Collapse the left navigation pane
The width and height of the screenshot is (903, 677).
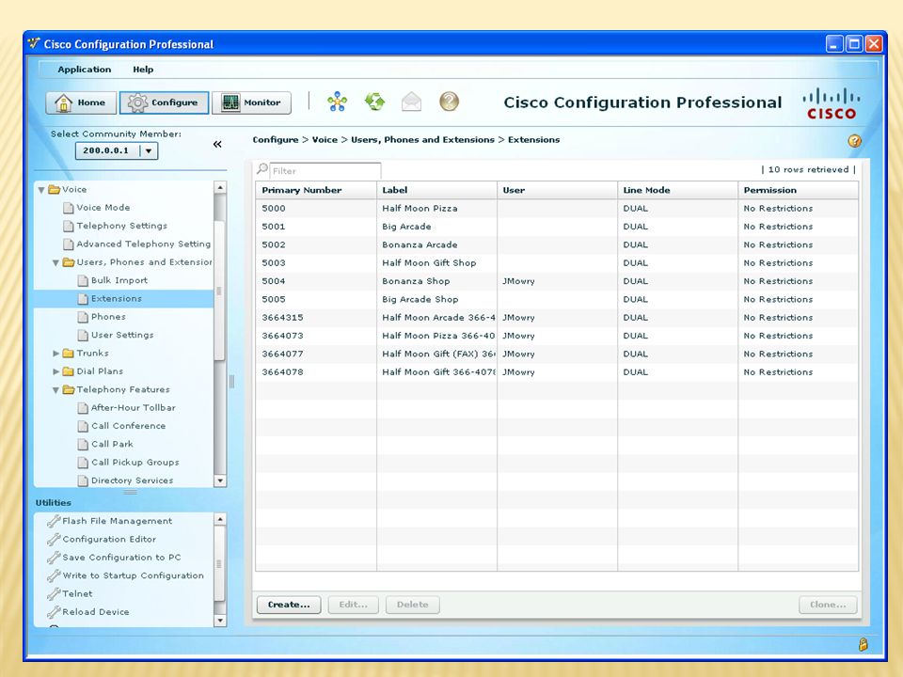coord(217,144)
